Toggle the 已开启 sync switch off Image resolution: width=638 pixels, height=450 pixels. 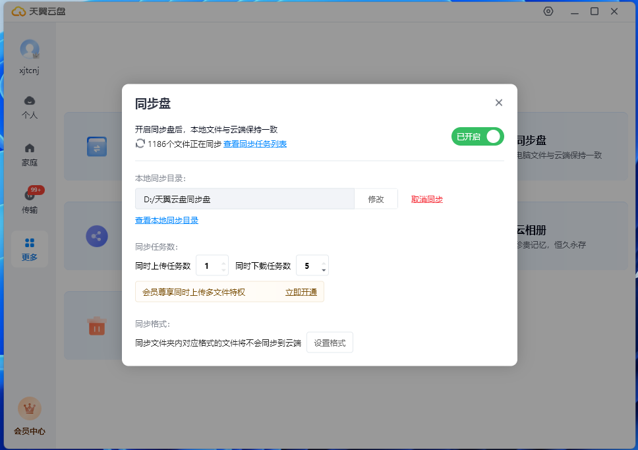pyautogui.click(x=478, y=136)
